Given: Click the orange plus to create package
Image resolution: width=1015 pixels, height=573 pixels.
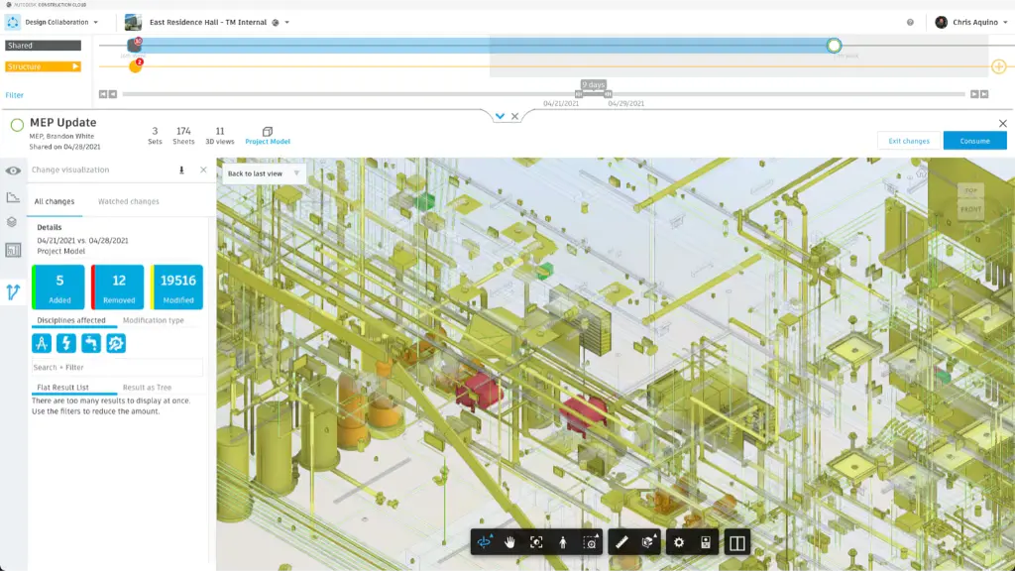Looking at the screenshot, I should 999,66.
